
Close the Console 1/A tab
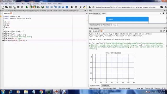102,31
